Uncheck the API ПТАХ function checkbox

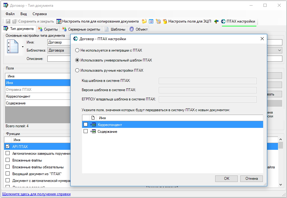[x=7, y=146]
